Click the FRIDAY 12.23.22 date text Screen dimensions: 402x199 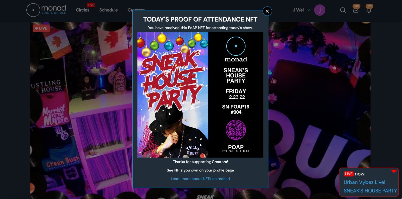236,94
